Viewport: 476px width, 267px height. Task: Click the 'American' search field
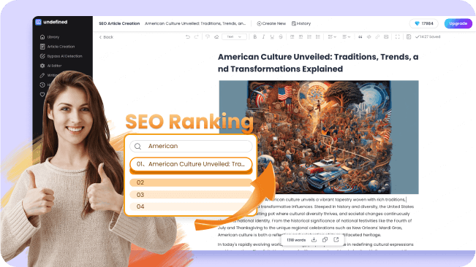click(191, 146)
